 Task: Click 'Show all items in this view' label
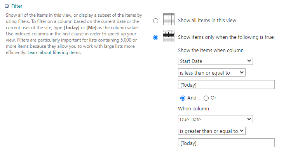[207, 20]
